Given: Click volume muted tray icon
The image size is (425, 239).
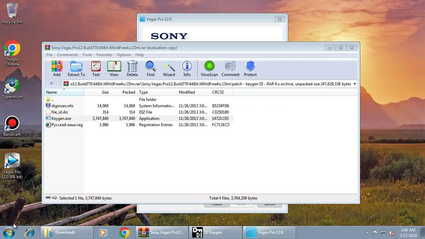Looking at the screenshot, I should pyautogui.click(x=391, y=233).
